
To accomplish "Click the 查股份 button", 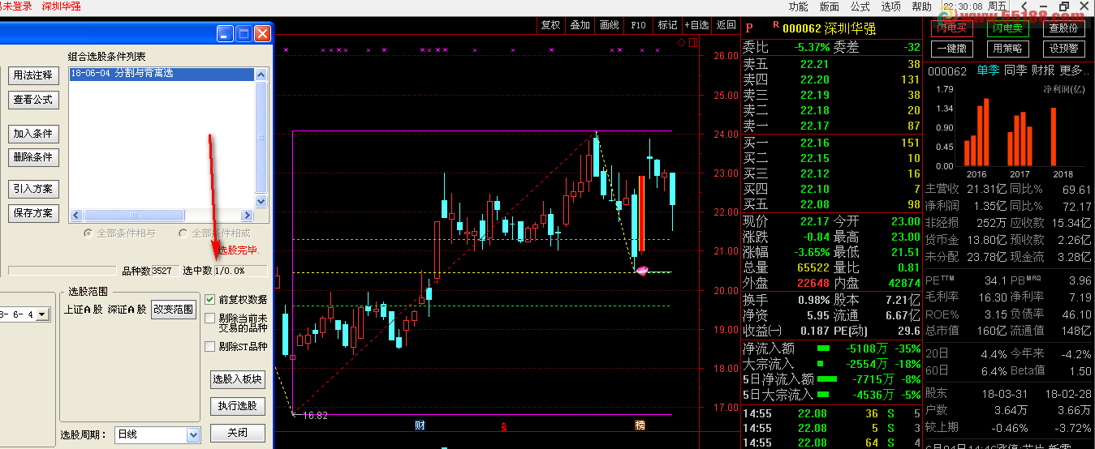I will pos(1063,28).
